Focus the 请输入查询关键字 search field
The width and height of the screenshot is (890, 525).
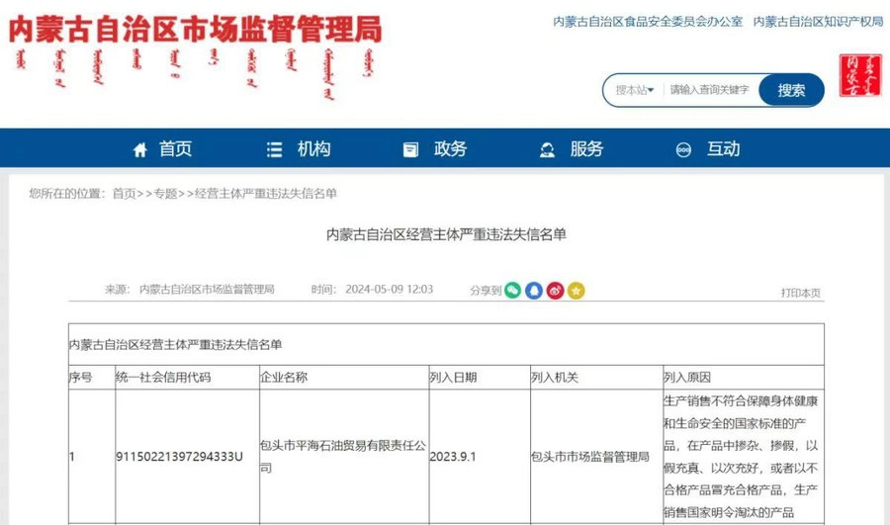tap(709, 90)
